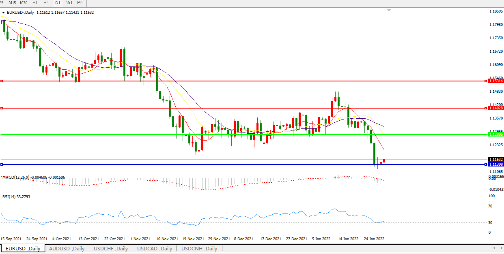The height and width of the screenshot is (254, 504).
Task: Toggle the D1 daily timeframe
Action: click(58, 3)
